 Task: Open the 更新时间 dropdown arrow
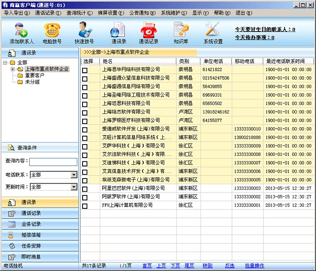point(74,187)
